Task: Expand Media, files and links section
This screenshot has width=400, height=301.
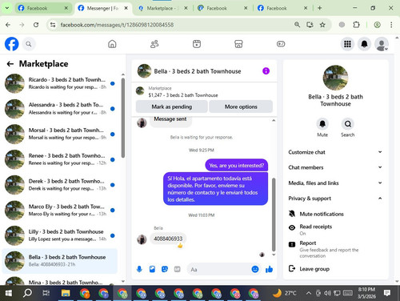Action: pos(335,183)
